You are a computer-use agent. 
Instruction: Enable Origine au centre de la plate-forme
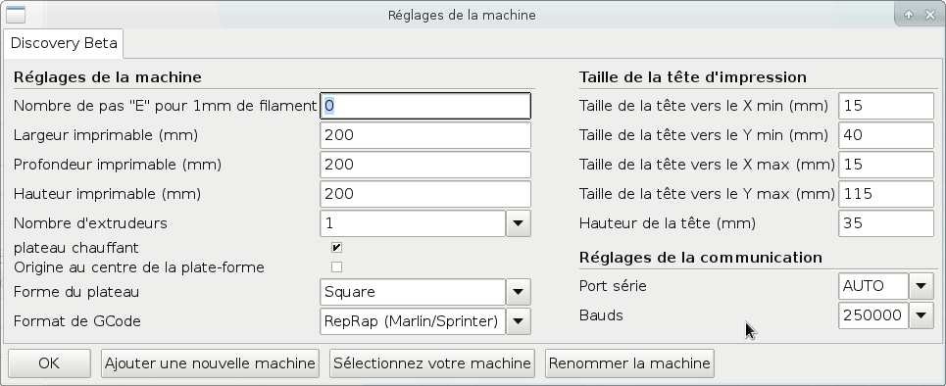click(x=336, y=266)
